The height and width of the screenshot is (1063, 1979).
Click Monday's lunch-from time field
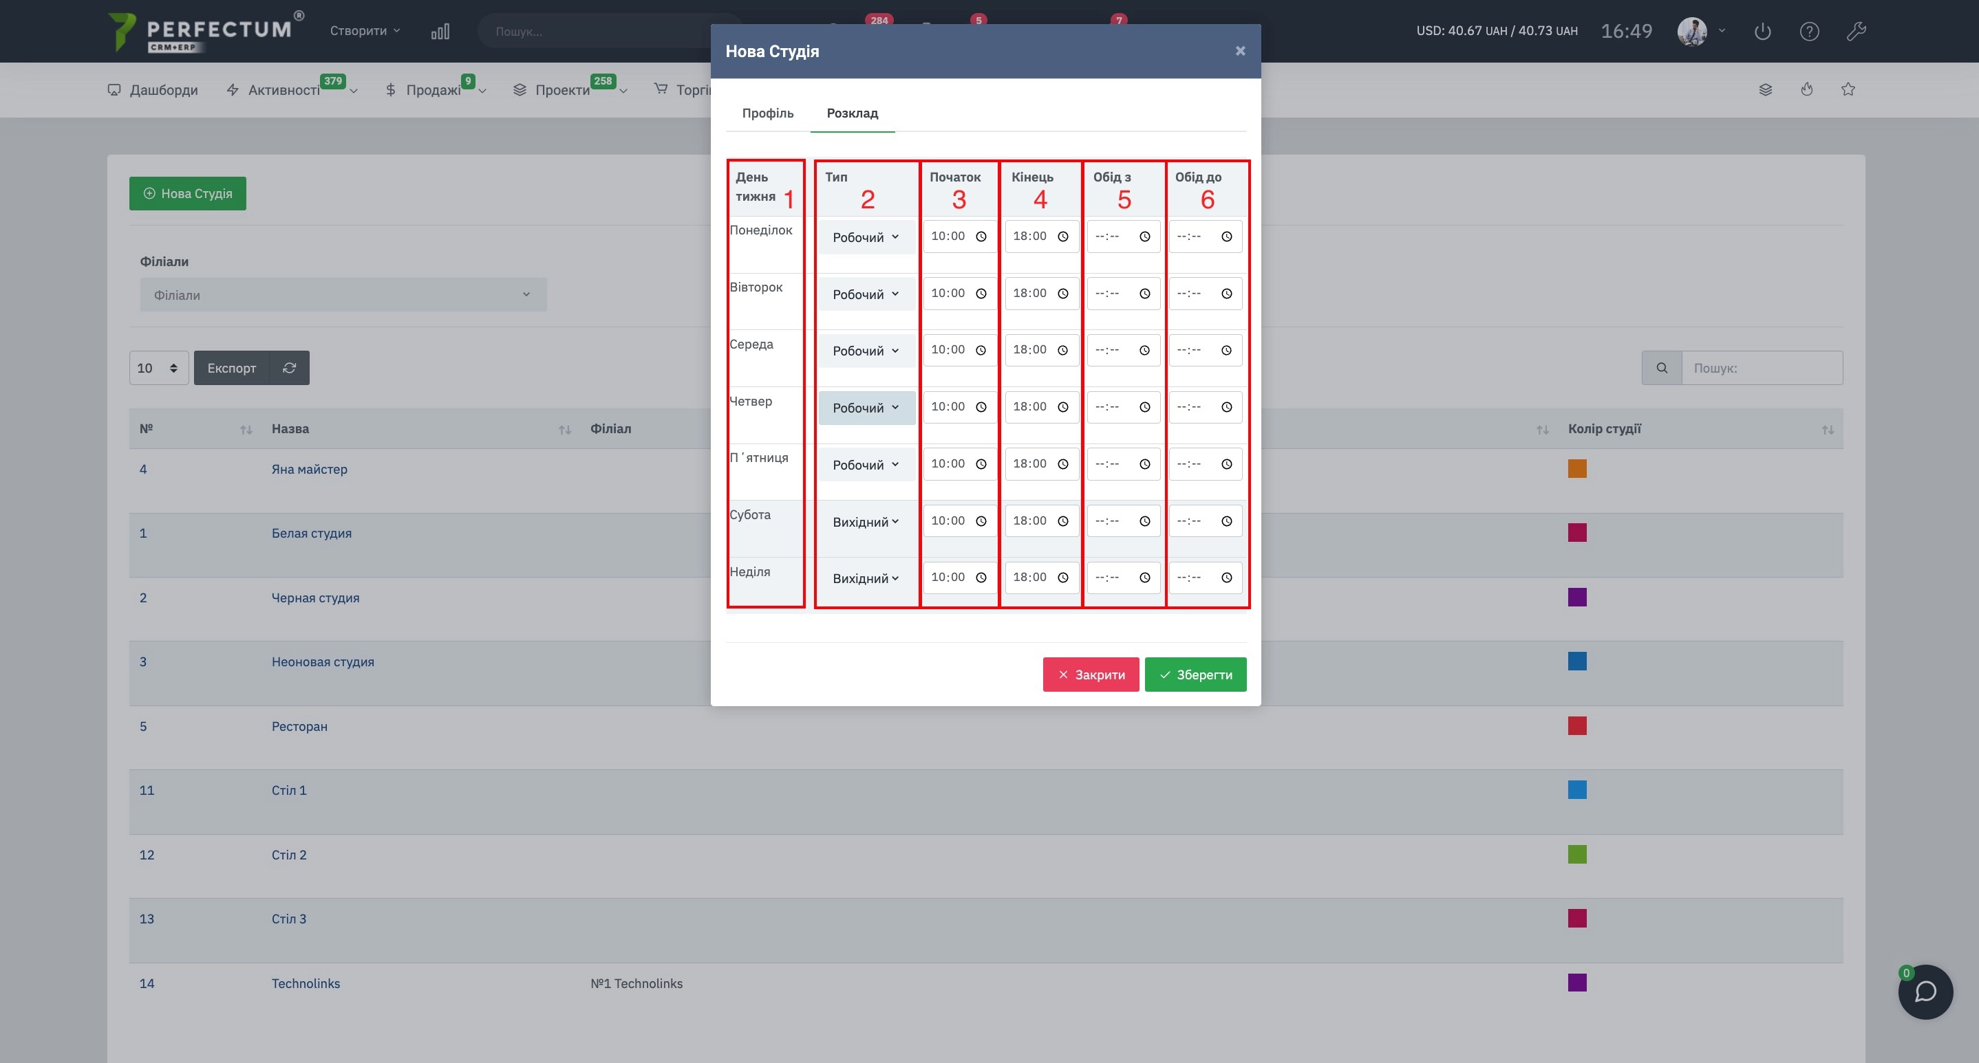click(1113, 237)
